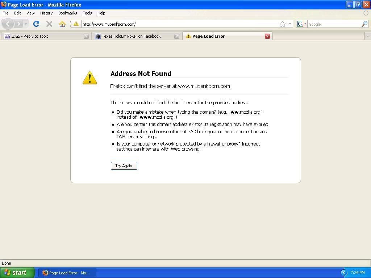Switch to Texas HoldEm Poker on Facebook tab

click(x=137, y=36)
